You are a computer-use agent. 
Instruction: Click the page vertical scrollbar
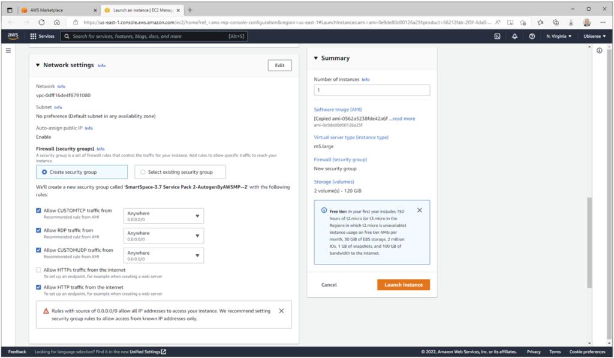[x=589, y=243]
